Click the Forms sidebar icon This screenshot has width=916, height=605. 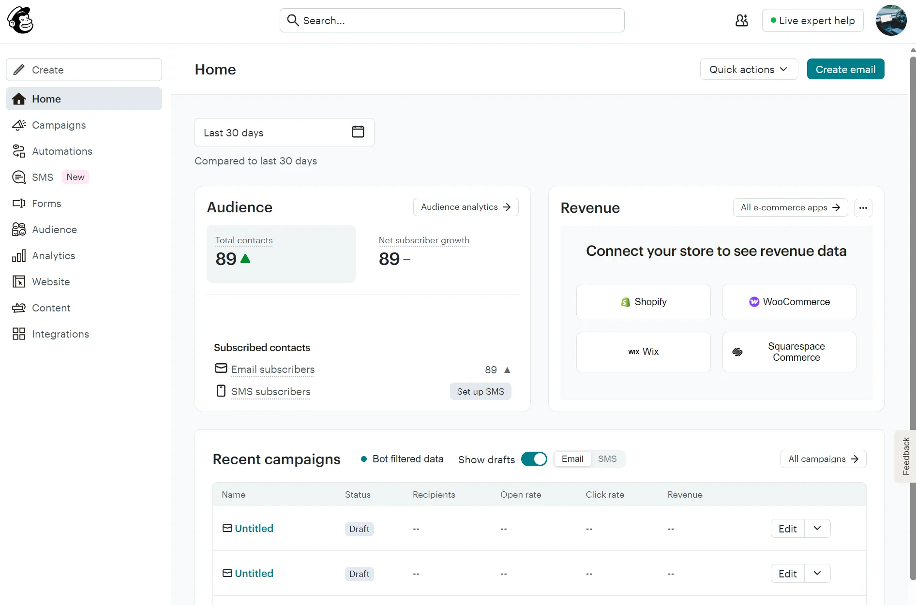tap(19, 203)
